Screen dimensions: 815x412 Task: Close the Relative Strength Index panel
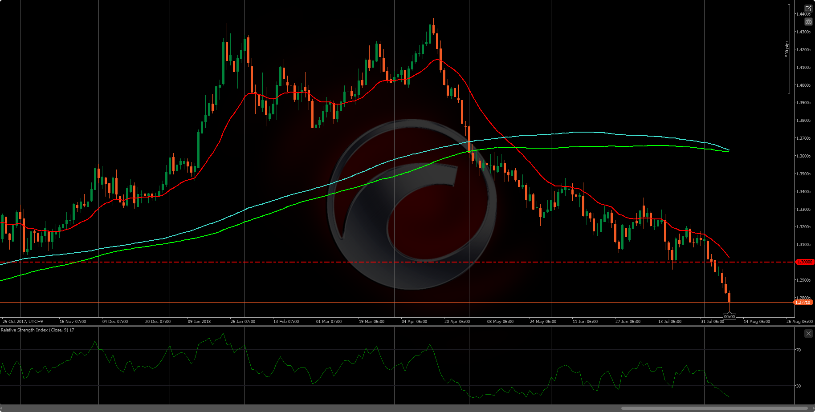click(808, 333)
